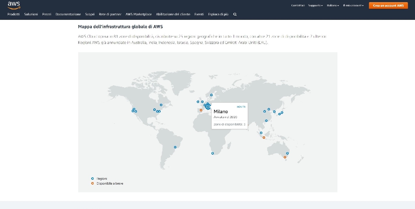Screen dimensions: 415x209
Task: Expand the Supporto dropdown
Action: pyautogui.click(x=315, y=6)
